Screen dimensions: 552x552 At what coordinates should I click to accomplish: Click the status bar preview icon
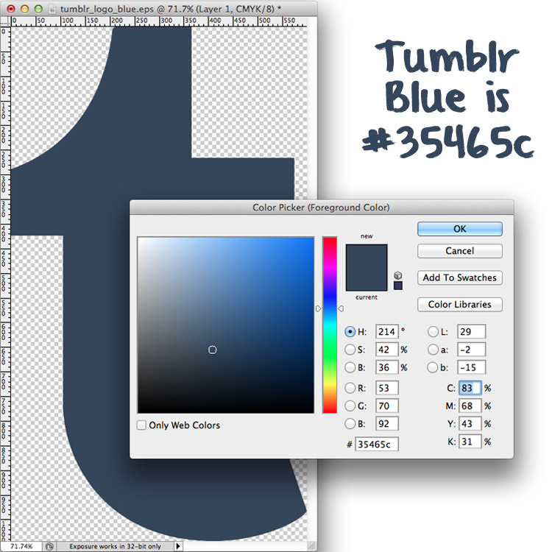[49, 546]
